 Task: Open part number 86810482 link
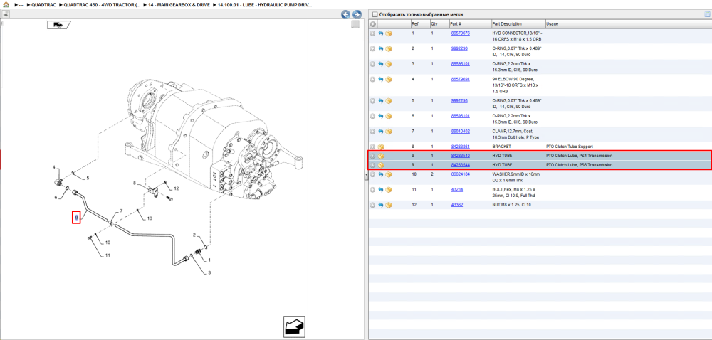coord(460,132)
